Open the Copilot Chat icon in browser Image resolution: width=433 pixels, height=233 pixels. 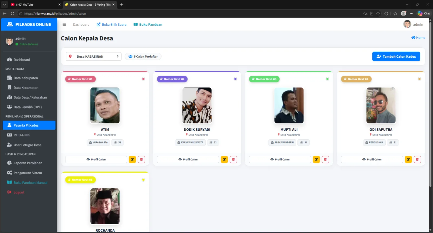click(x=424, y=13)
